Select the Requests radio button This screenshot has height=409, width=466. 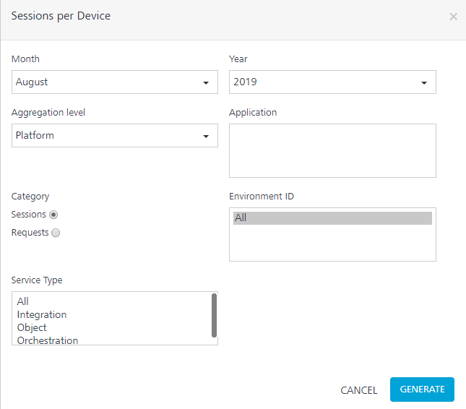pyautogui.click(x=56, y=233)
